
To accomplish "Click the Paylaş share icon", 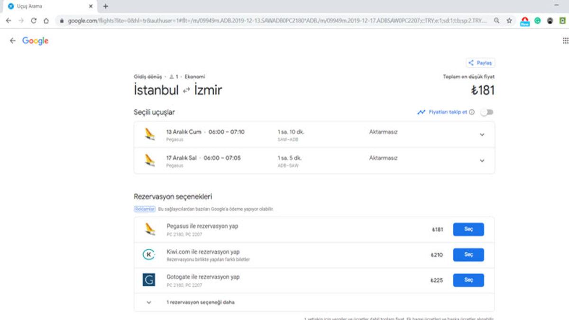I will pos(471,63).
